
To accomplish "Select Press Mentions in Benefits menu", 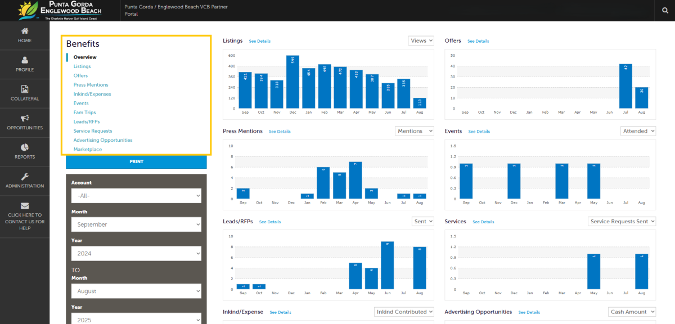I will click(x=91, y=85).
